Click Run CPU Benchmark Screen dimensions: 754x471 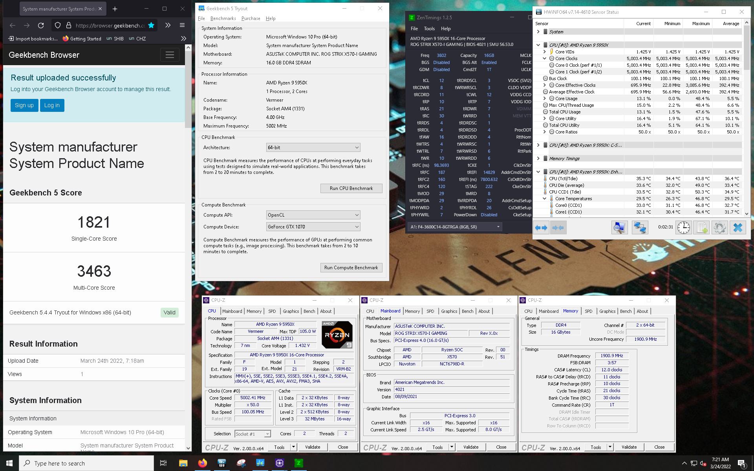pyautogui.click(x=351, y=188)
